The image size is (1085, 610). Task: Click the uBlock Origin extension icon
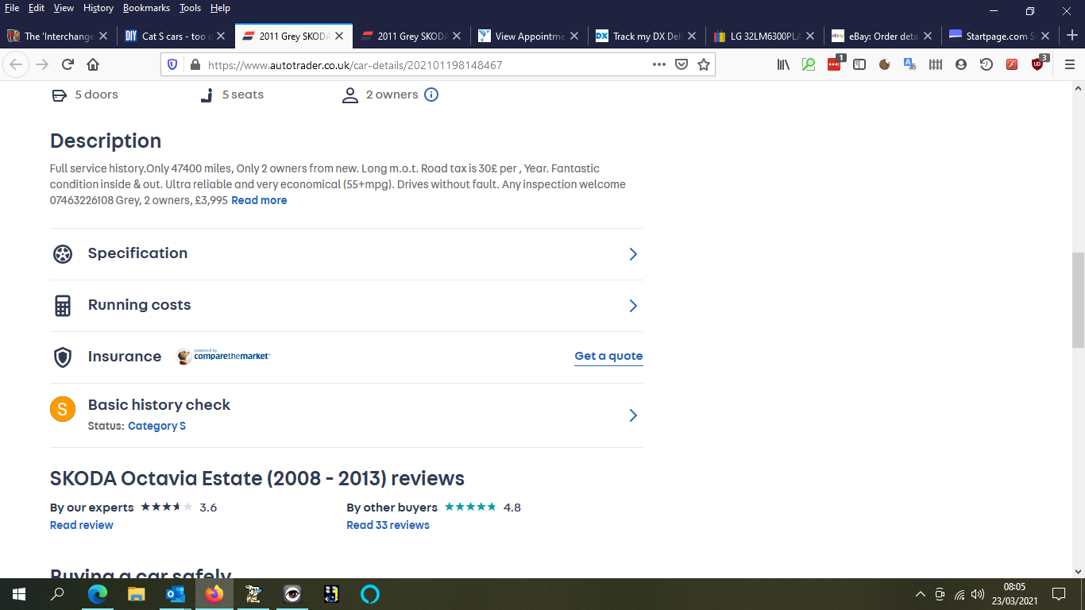(1037, 65)
